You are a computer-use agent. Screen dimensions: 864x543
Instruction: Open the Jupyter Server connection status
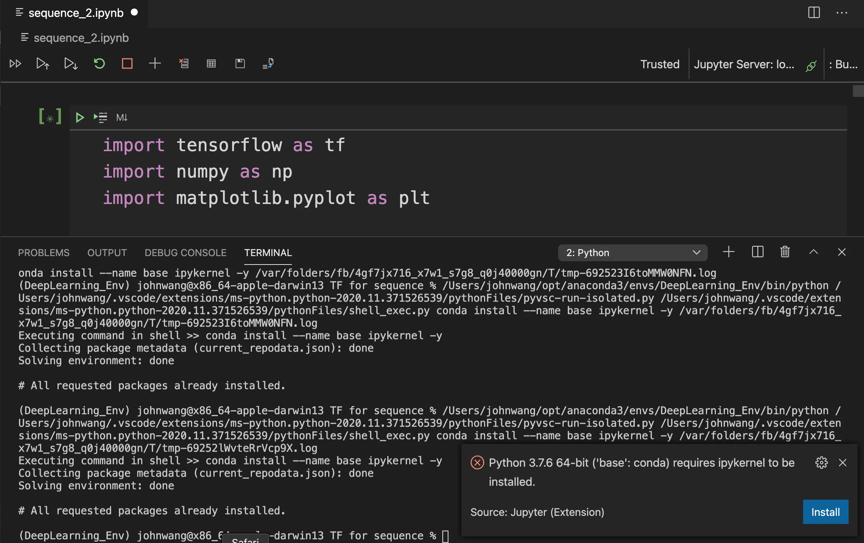point(744,64)
